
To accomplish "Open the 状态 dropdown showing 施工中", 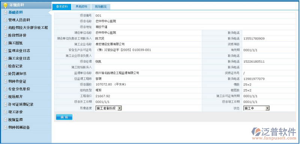I will pyautogui.click(x=256, y=108).
